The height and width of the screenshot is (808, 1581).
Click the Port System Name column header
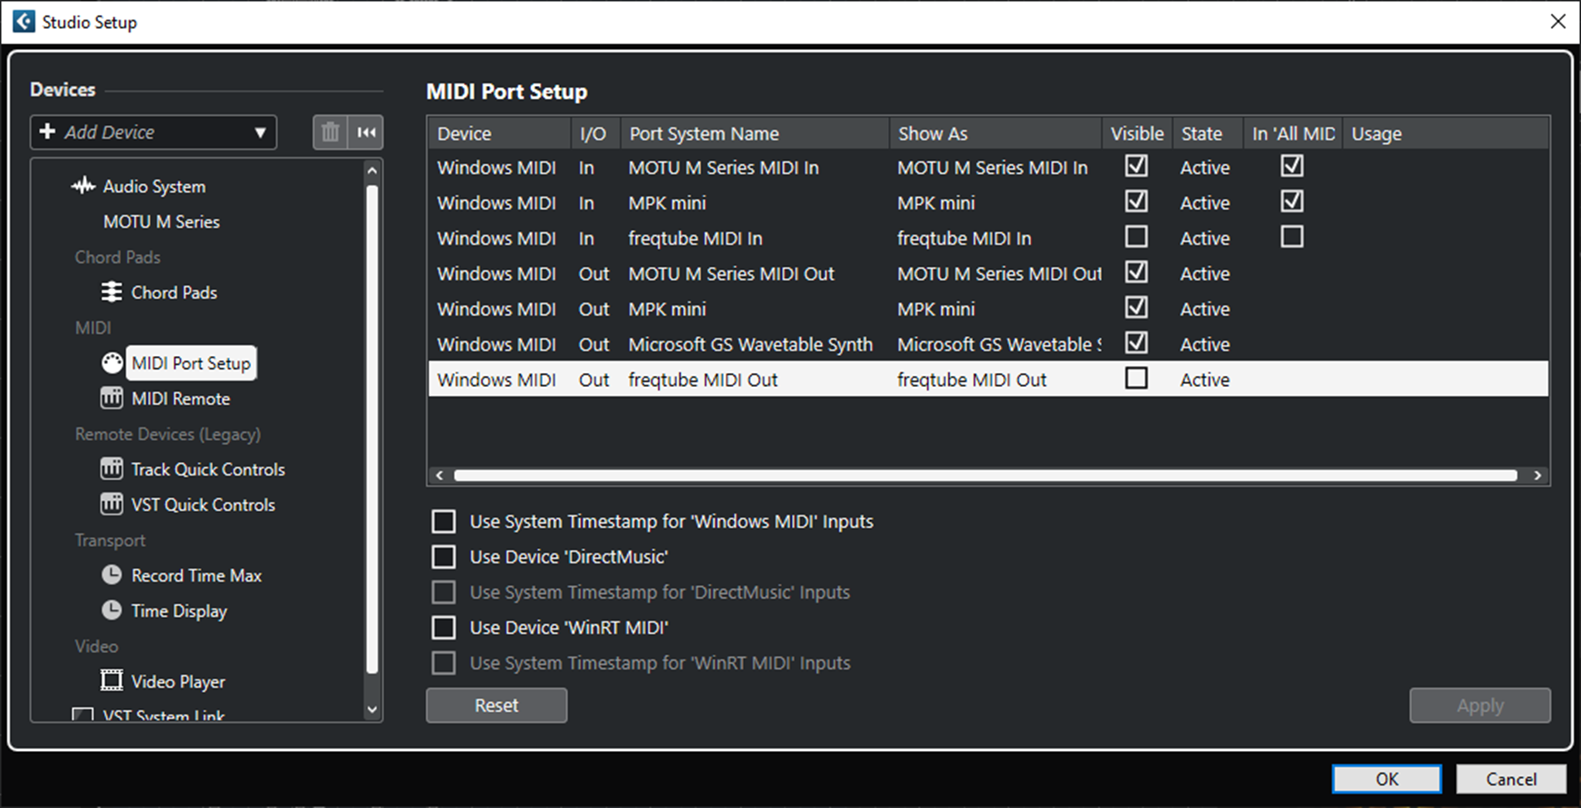click(x=755, y=133)
